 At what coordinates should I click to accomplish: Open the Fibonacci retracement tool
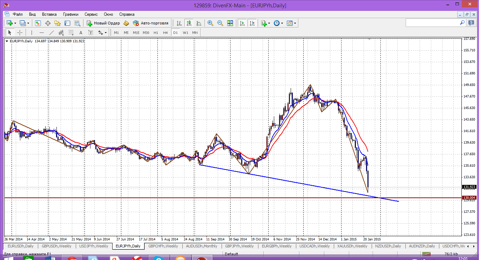(x=71, y=32)
